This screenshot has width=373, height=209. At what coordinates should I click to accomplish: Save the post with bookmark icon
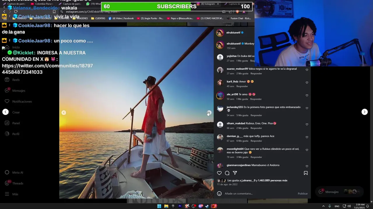[306, 173]
